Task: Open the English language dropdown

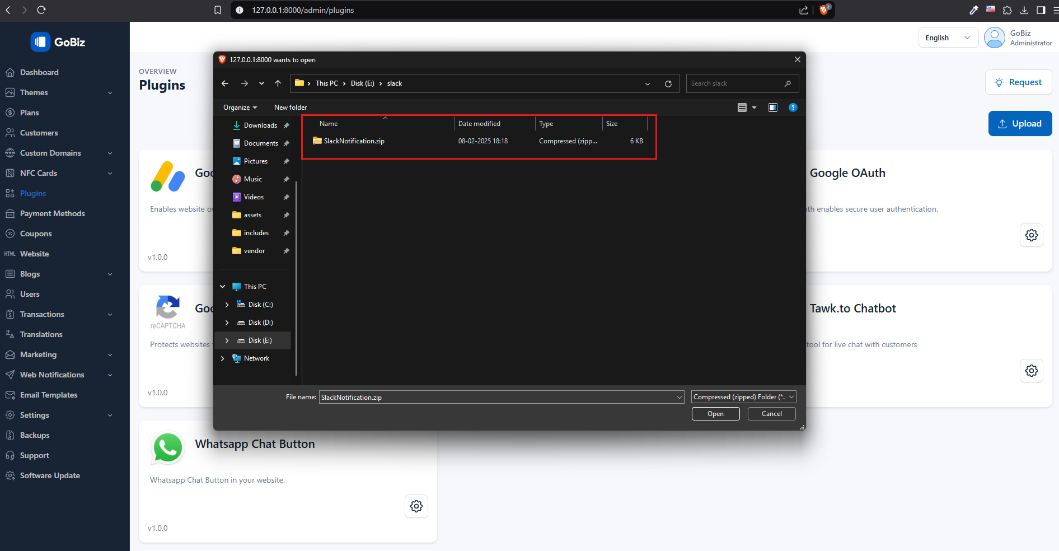Action: pos(948,38)
